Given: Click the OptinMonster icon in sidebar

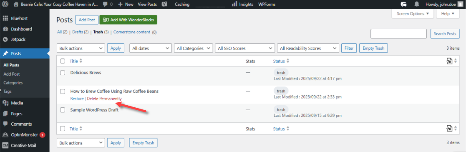Looking at the screenshot, I should (x=5, y=135).
